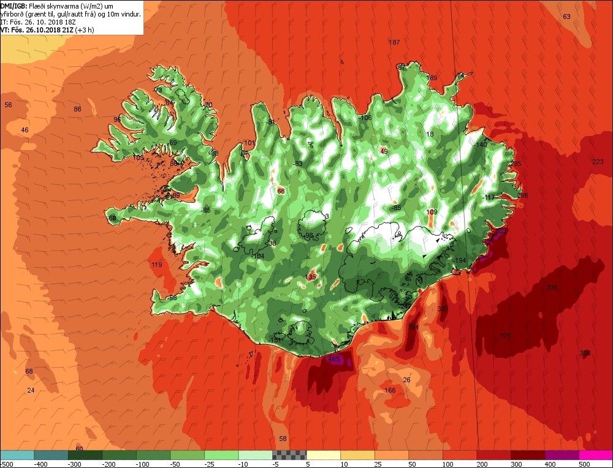The width and height of the screenshot is (613, 468).
Task: Click the maroon legend swatch between 300 and 400
Action: click(528, 455)
